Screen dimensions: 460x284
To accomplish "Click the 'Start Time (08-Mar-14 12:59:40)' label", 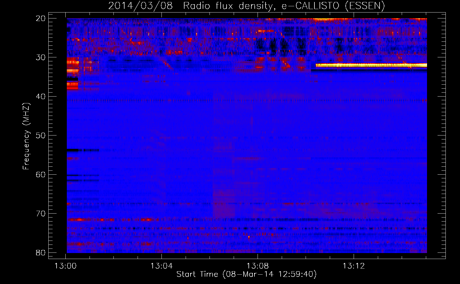I will [246, 274].
